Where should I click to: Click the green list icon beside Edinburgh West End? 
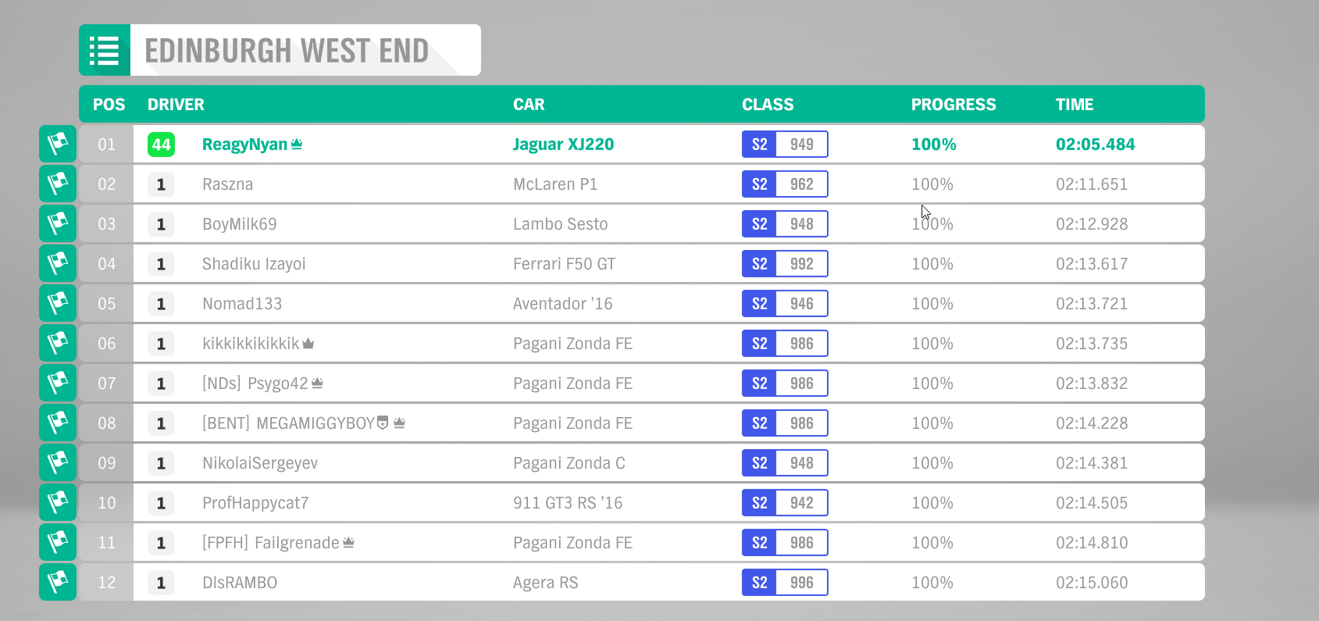pos(105,50)
